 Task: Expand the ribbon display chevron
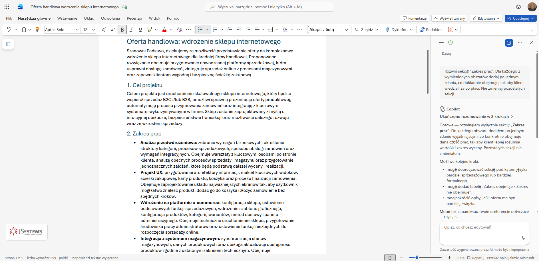(x=532, y=30)
